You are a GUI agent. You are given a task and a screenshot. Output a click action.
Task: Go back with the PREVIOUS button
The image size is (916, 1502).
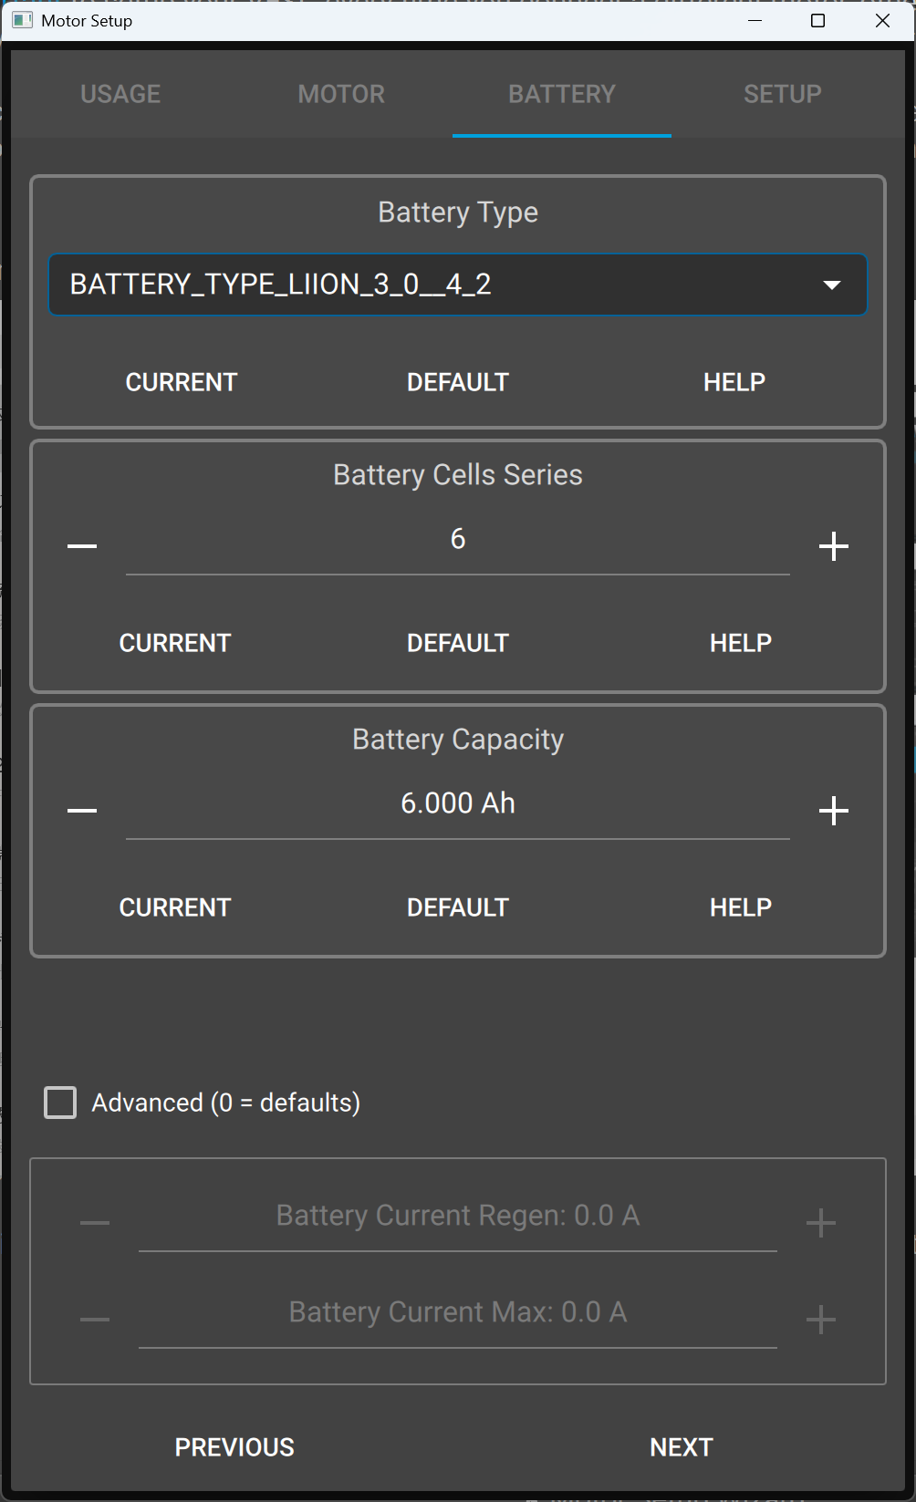pos(234,1447)
